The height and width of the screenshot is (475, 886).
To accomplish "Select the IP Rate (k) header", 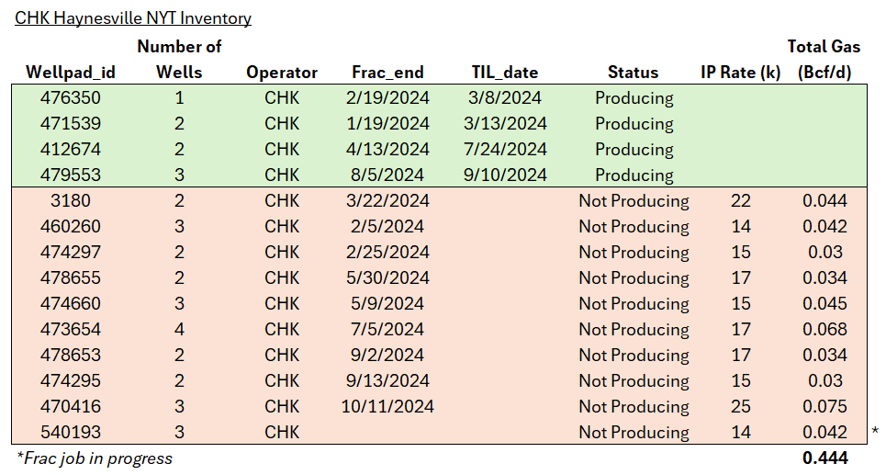I will 740,73.
